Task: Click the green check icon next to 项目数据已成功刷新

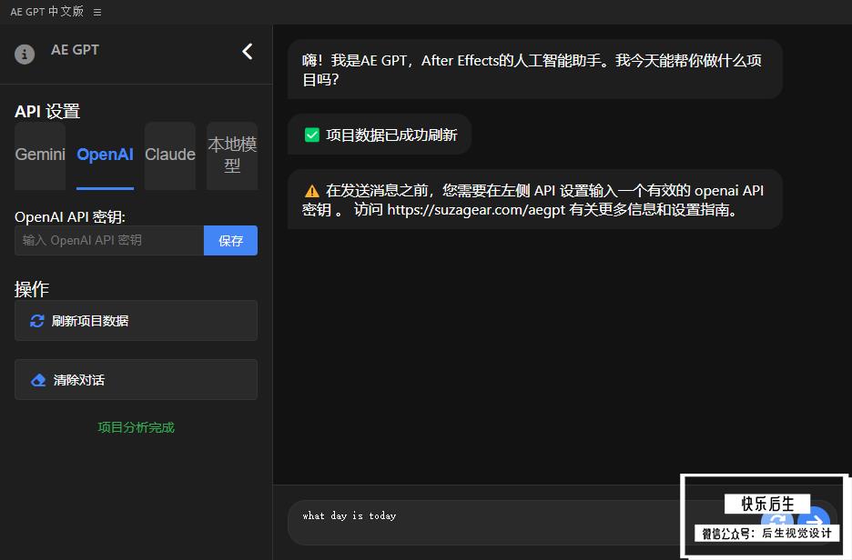Action: 312,135
